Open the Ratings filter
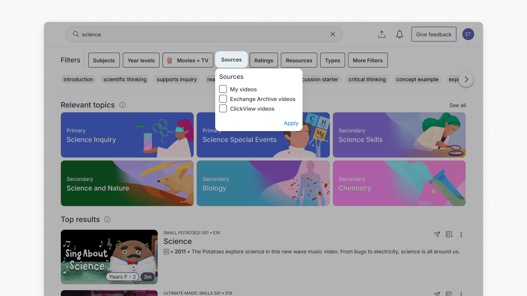 tap(263, 60)
